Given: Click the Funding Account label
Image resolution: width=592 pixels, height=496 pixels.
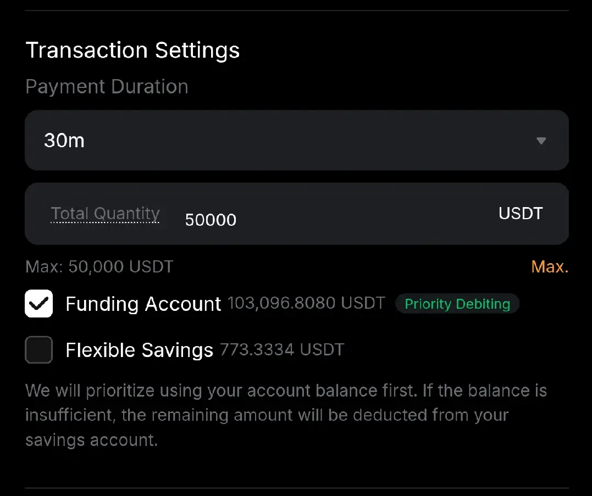Looking at the screenshot, I should [x=143, y=304].
